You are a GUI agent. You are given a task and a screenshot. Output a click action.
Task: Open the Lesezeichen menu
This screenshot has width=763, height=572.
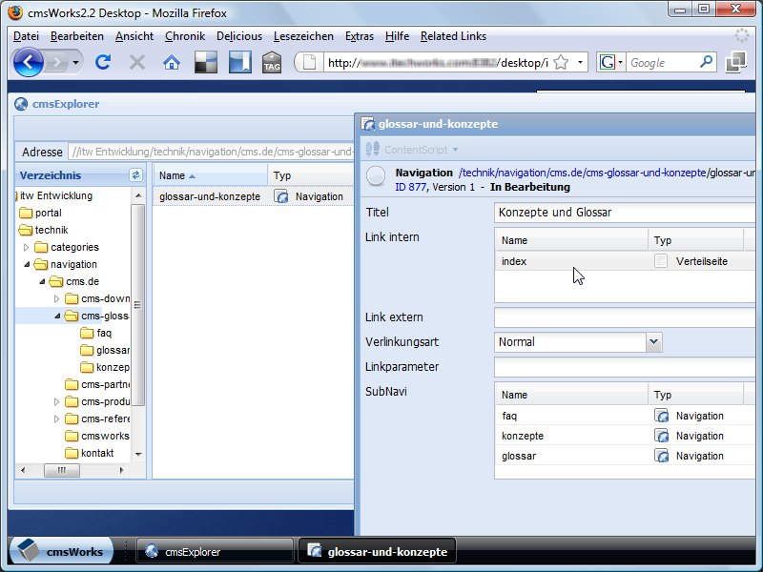click(303, 36)
